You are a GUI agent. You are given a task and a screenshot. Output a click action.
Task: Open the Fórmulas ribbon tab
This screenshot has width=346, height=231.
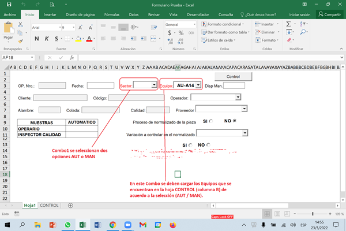click(112, 13)
